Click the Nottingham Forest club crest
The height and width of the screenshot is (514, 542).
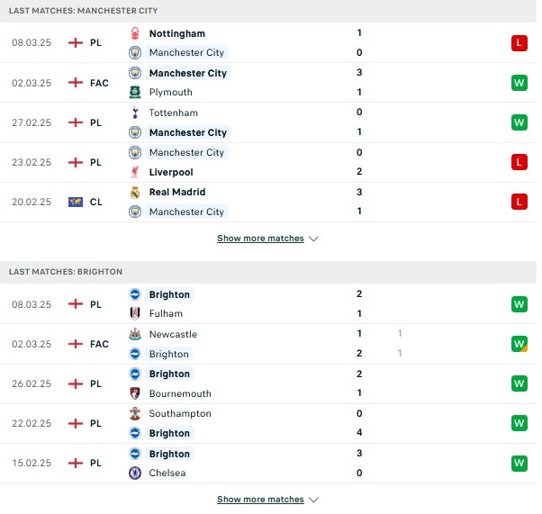pyautogui.click(x=135, y=33)
